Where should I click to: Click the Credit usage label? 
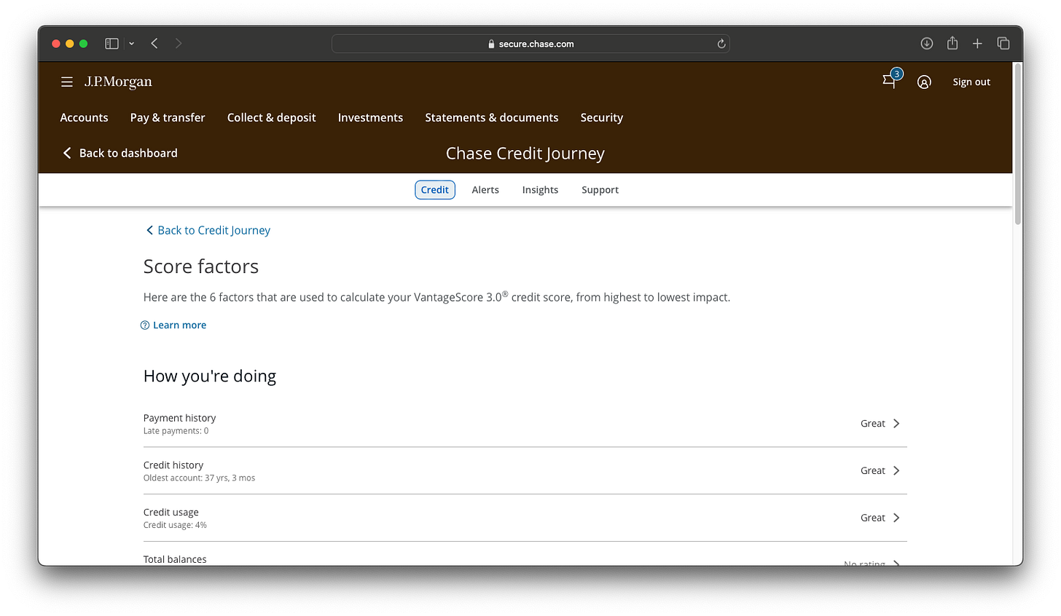[x=171, y=513]
